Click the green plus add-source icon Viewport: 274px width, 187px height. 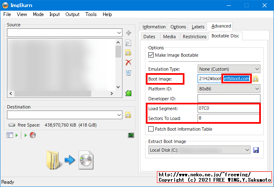click(129, 33)
